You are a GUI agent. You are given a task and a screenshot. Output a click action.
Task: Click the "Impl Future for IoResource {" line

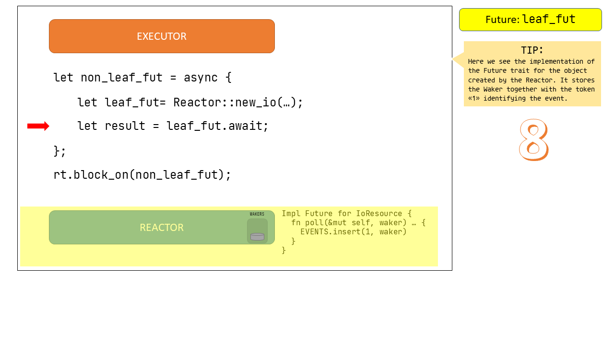coord(346,214)
